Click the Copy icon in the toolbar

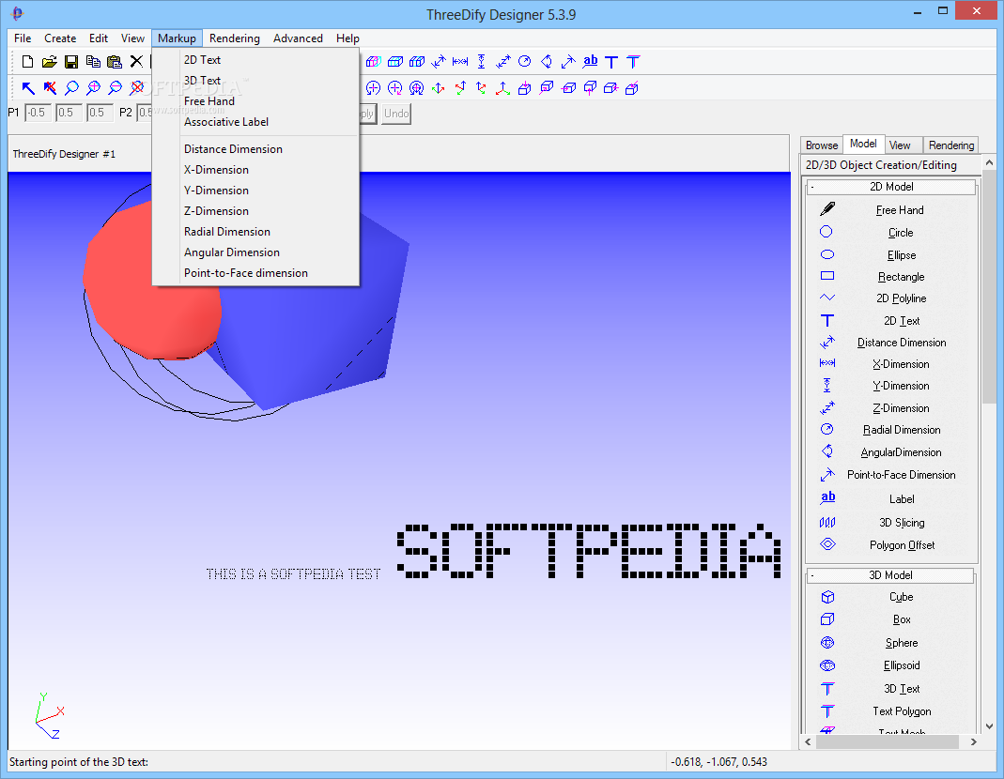pyautogui.click(x=93, y=61)
